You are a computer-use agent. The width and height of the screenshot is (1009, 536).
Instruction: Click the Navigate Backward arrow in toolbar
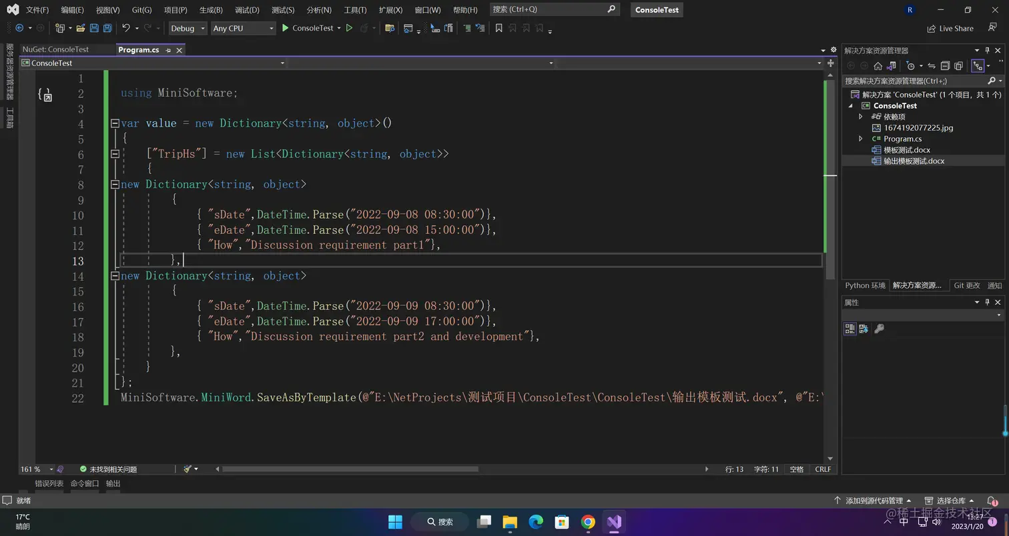[19, 28]
